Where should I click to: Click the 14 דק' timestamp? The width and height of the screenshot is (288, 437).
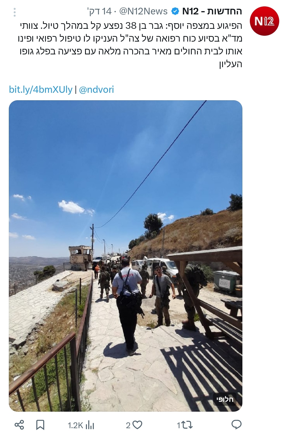(99, 11)
